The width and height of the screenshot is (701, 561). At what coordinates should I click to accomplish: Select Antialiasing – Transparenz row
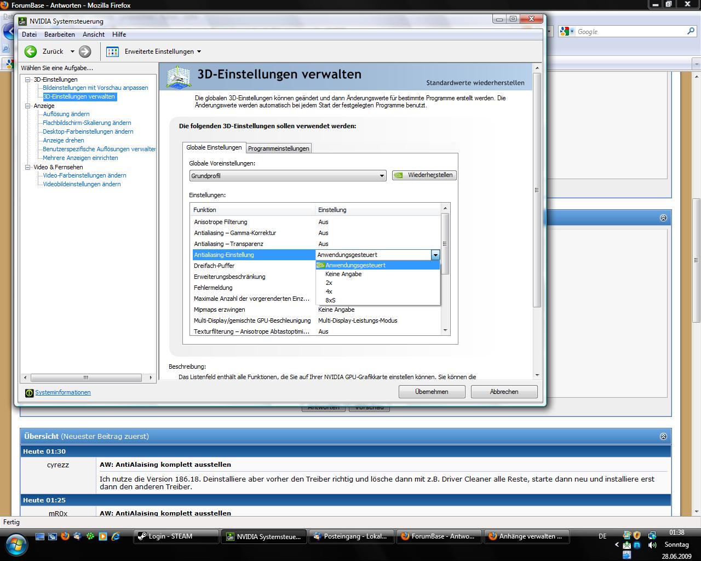tap(316, 244)
